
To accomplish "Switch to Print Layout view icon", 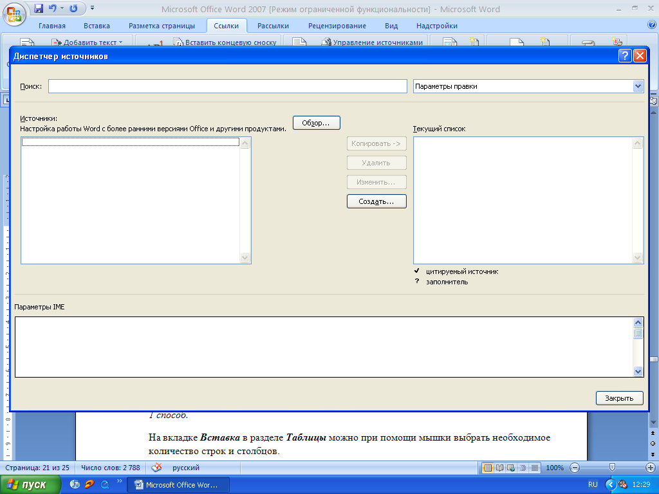I will pyautogui.click(x=488, y=468).
